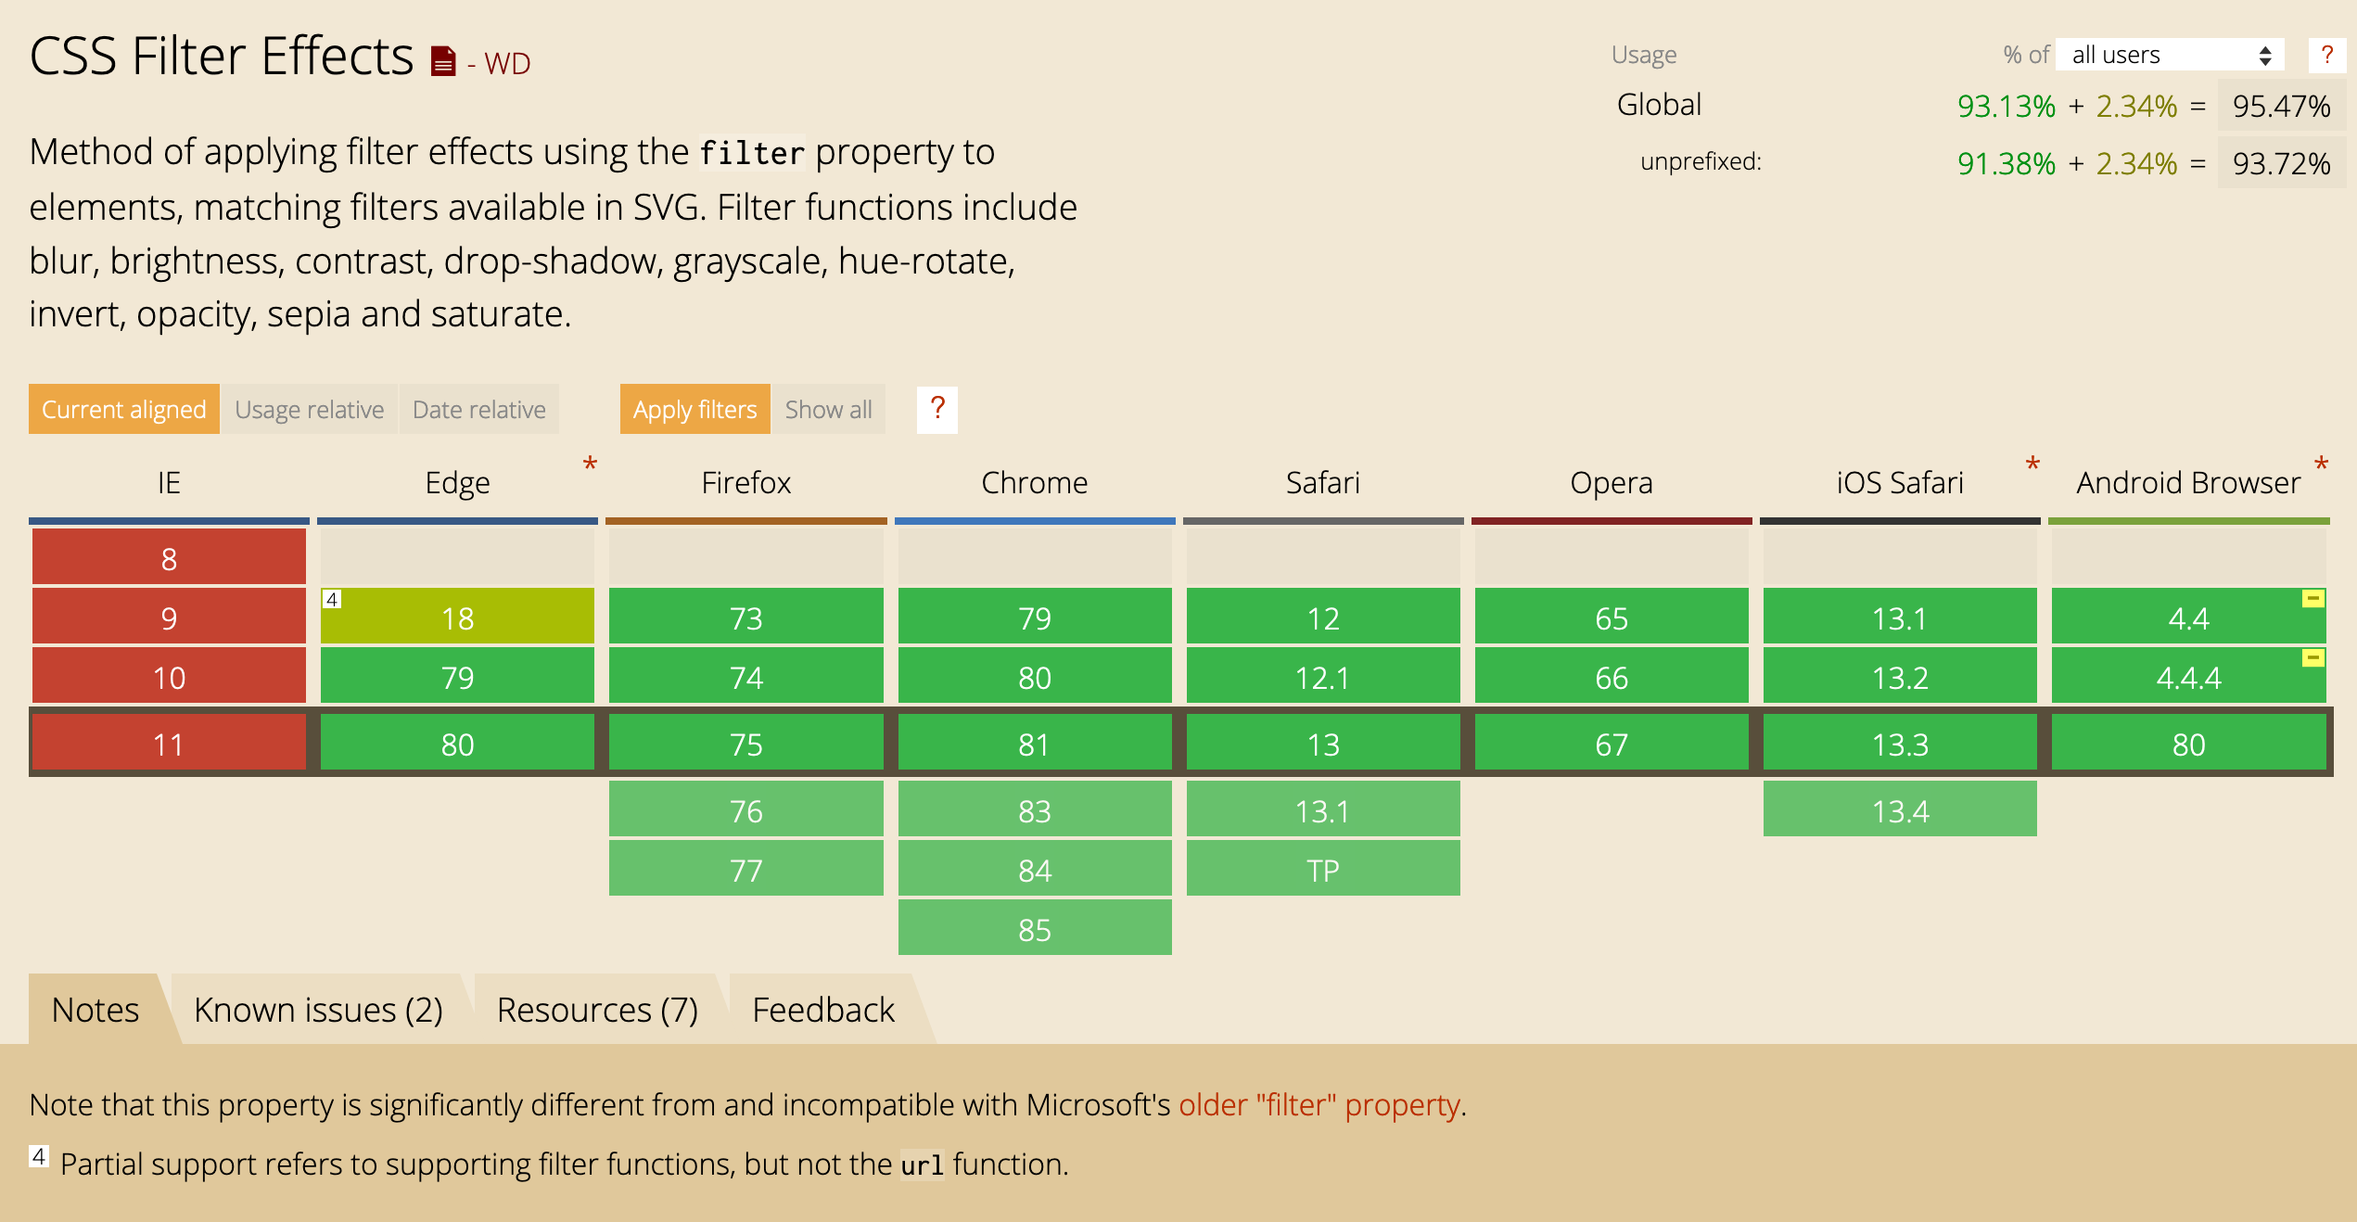Image resolution: width=2357 pixels, height=1222 pixels.
Task: Open the Resources (7) tab
Action: (x=597, y=1010)
